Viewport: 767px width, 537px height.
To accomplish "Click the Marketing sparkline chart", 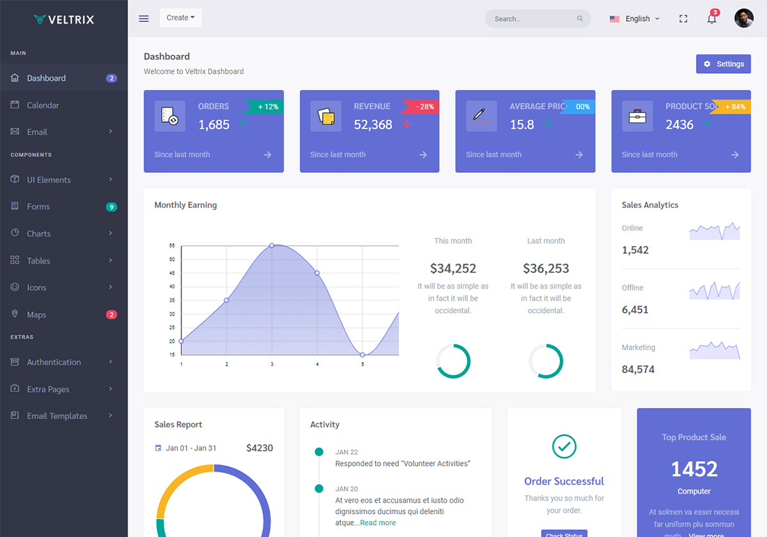I will point(715,350).
